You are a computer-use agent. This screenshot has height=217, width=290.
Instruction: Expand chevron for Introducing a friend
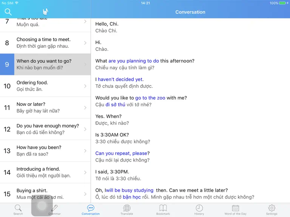click(x=85, y=172)
